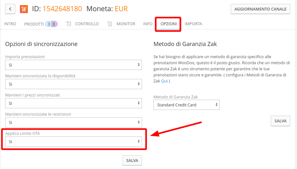Click the AGGIORNAMENTO CANALE button
297x169 pixels.
[260, 9]
